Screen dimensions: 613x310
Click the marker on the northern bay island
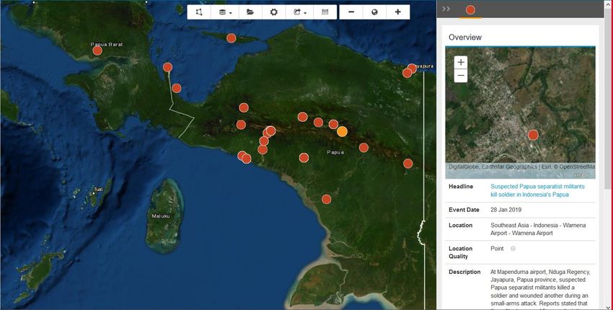[x=231, y=38]
